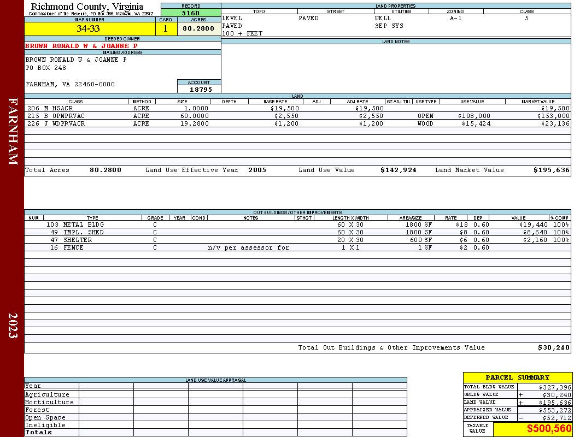The image size is (574, 437).
Task: Select the 226 J WDPRVACR land row
Action: click(297, 123)
